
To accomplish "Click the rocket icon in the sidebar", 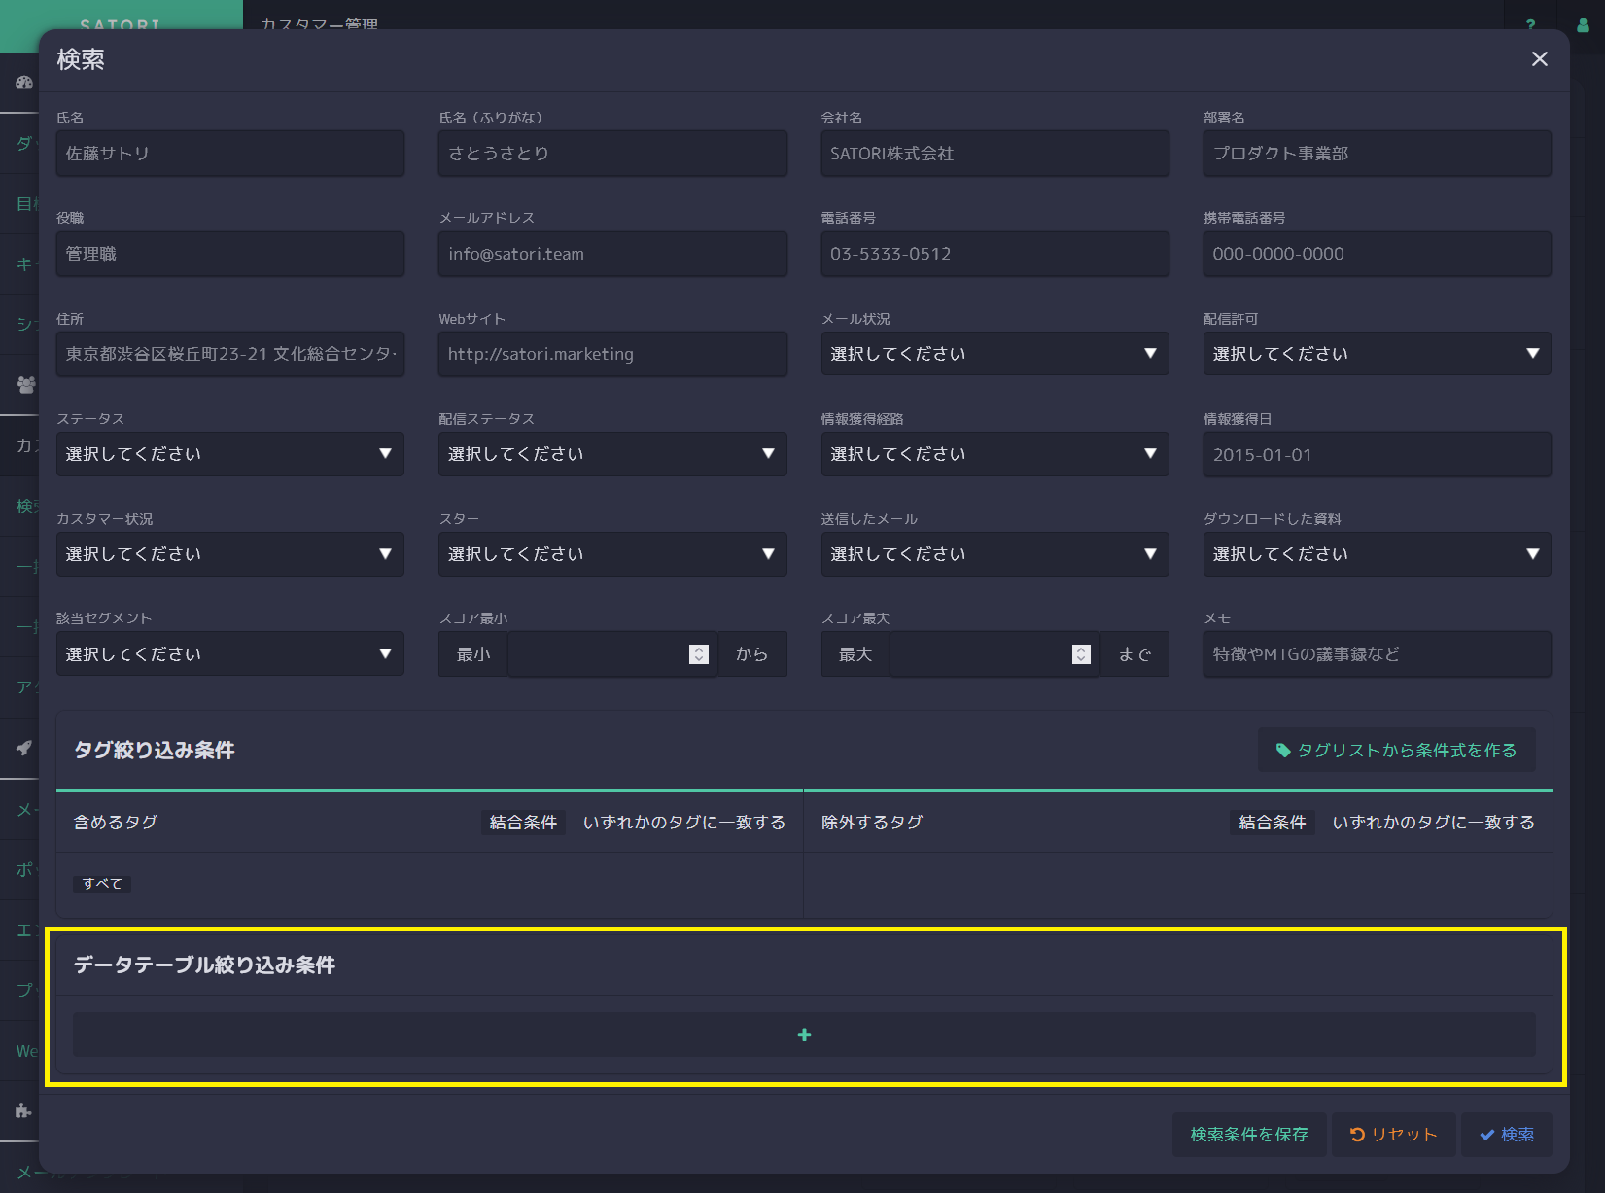I will 24,748.
